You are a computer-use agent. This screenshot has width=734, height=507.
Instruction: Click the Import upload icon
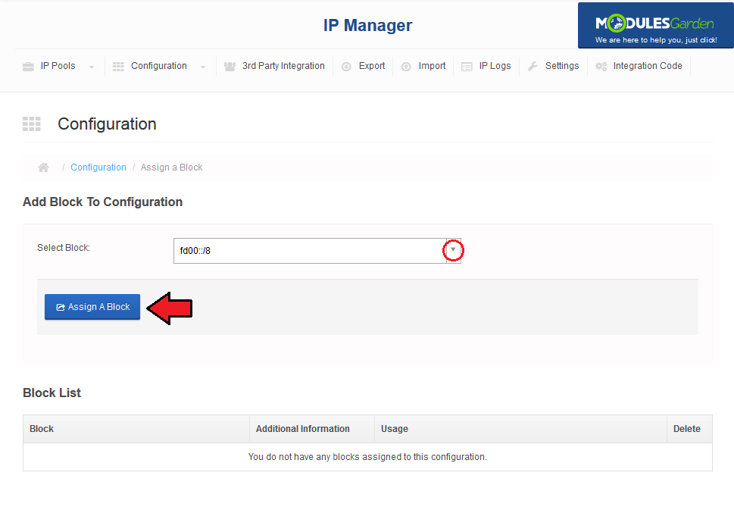[x=406, y=67]
